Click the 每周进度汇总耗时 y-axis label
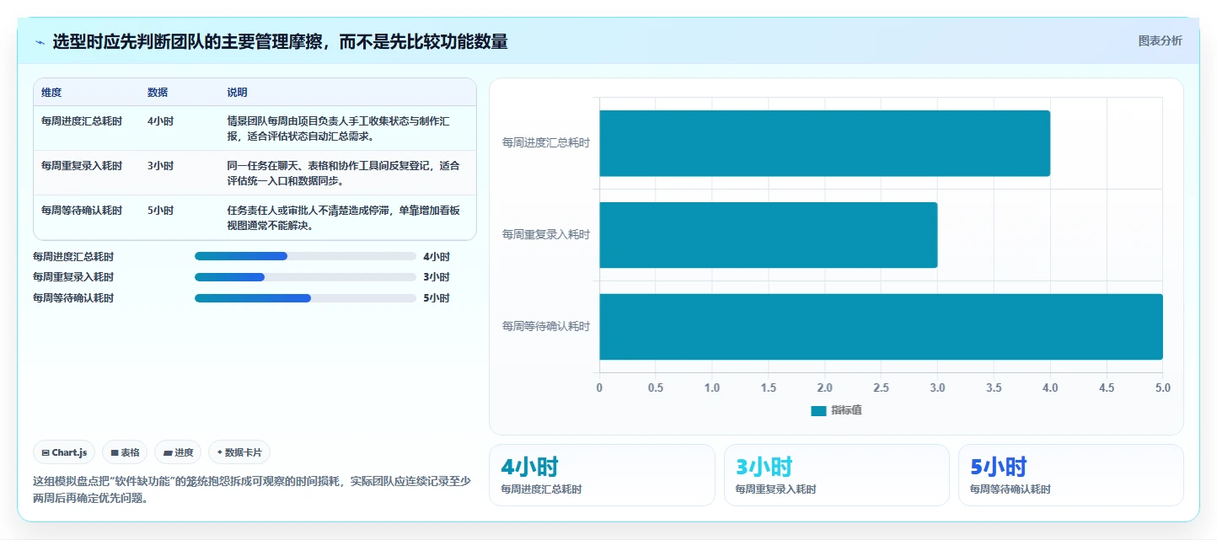This screenshot has height=540, width=1217. 546,143
